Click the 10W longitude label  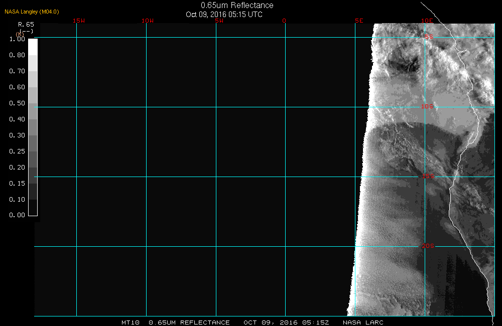click(x=148, y=21)
